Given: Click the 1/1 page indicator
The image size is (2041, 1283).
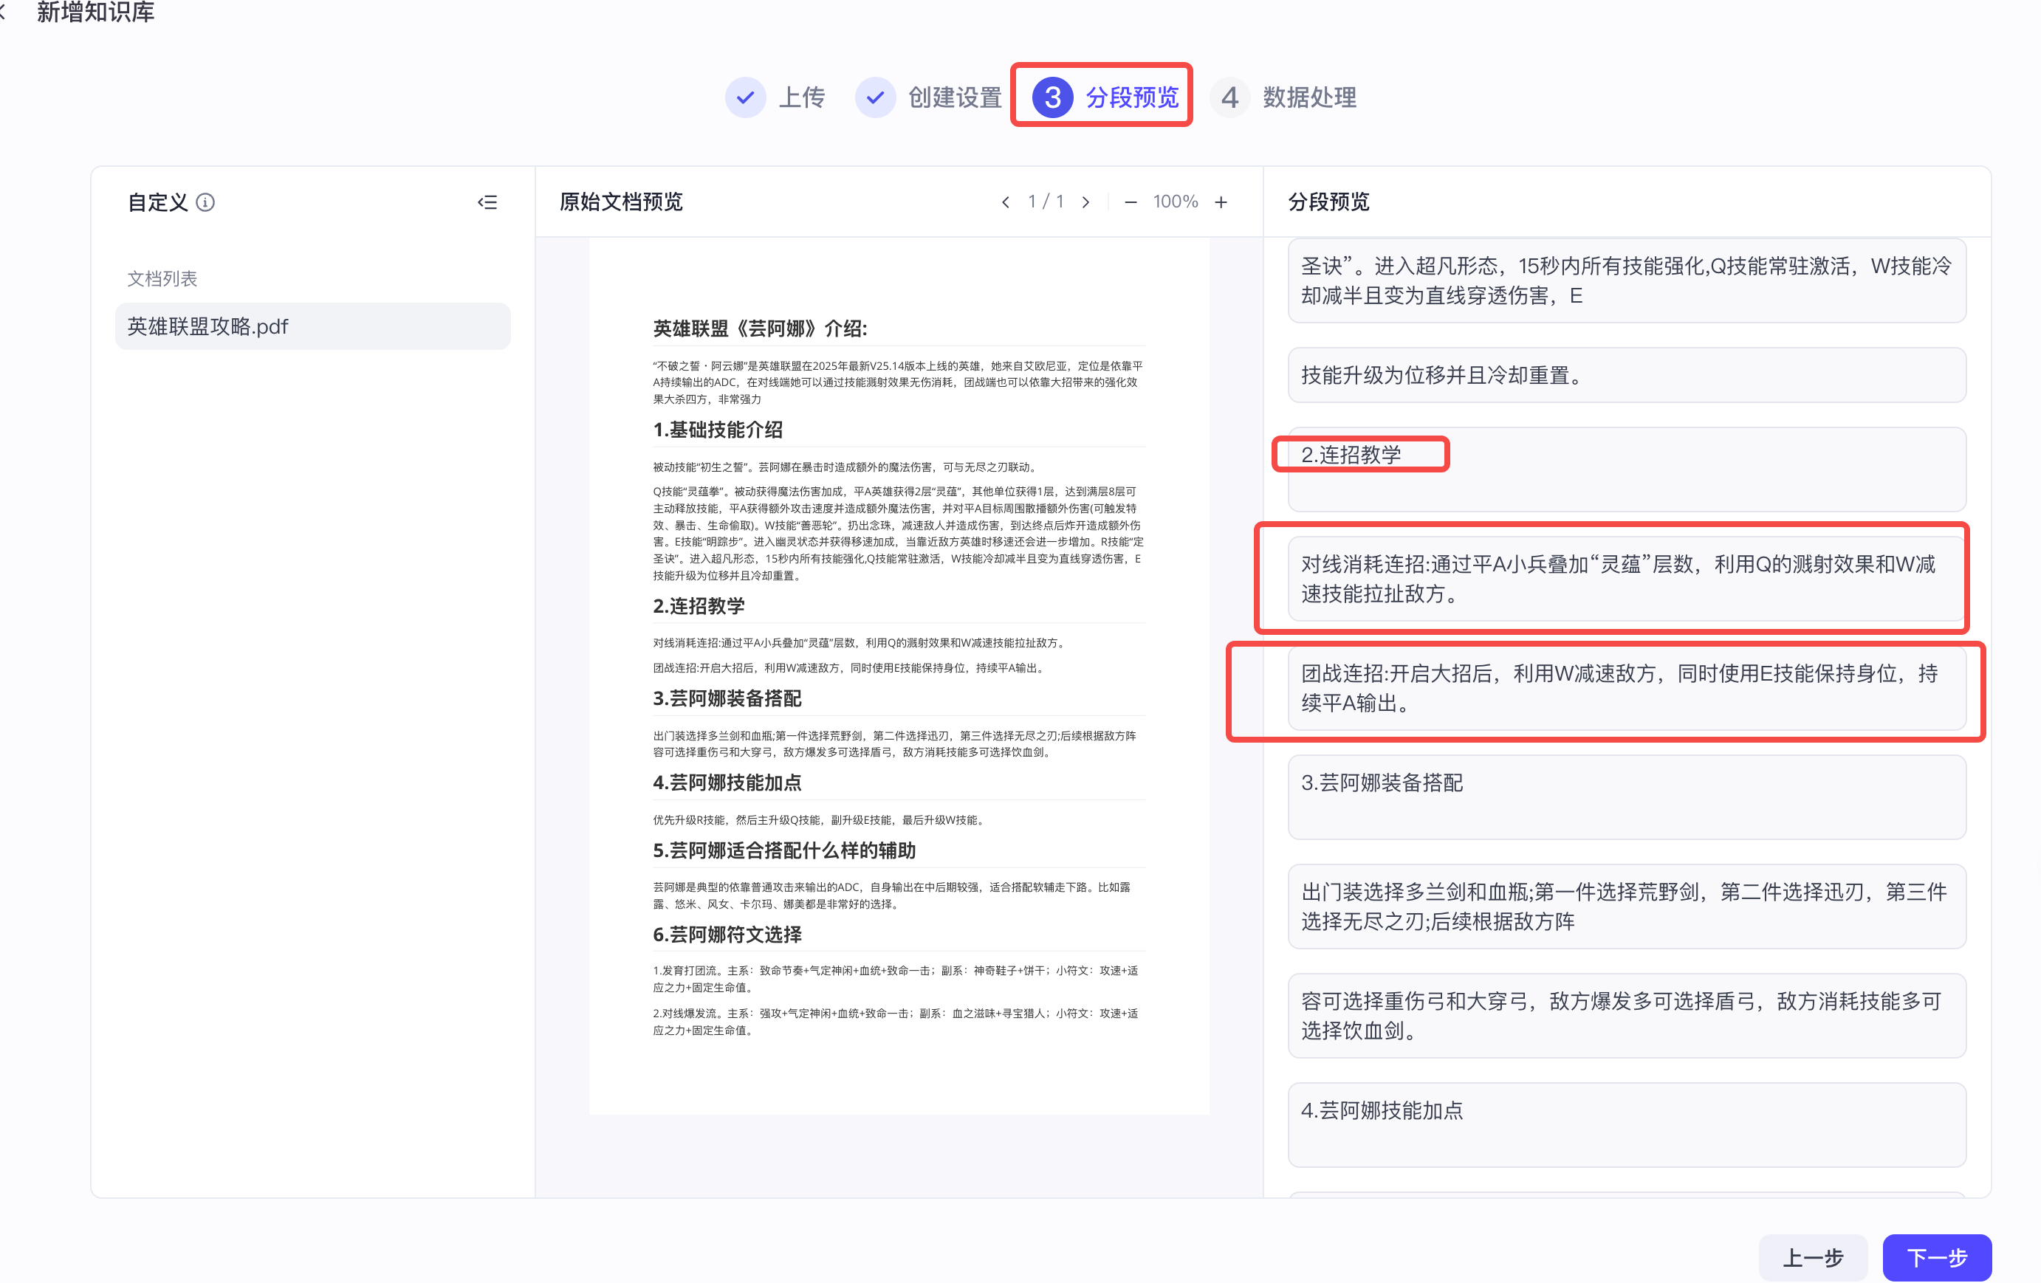Looking at the screenshot, I should click(x=1046, y=202).
